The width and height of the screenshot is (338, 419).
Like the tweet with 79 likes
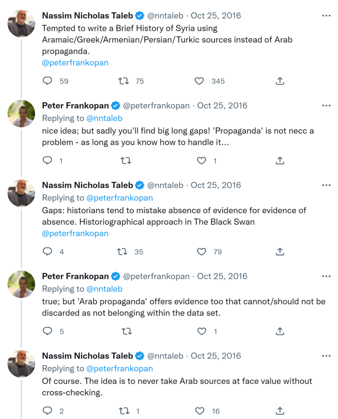pos(202,252)
